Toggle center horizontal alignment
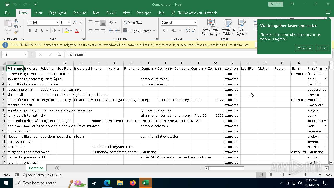This screenshot has height=188, width=334. click(x=97, y=31)
